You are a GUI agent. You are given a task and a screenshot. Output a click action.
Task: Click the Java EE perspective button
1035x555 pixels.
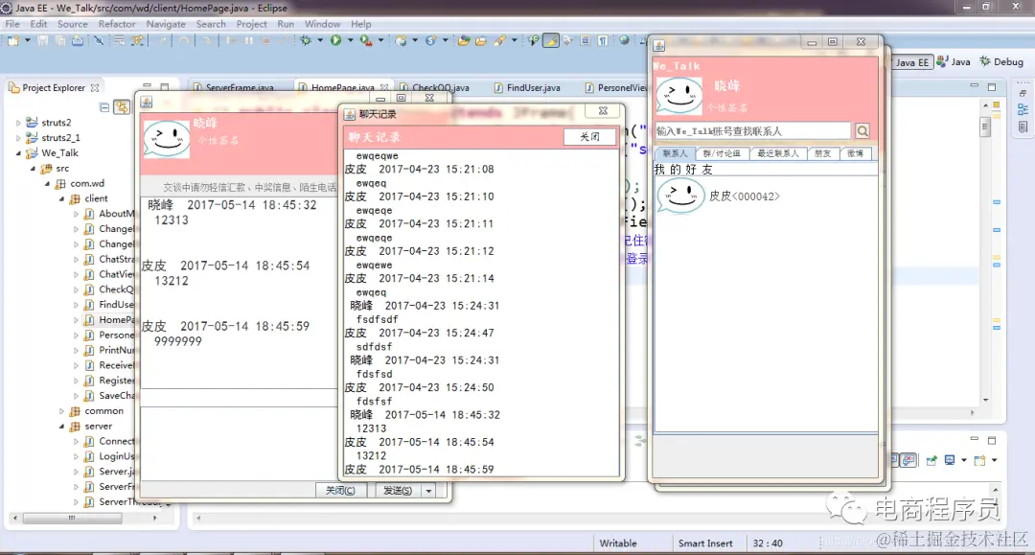point(913,62)
